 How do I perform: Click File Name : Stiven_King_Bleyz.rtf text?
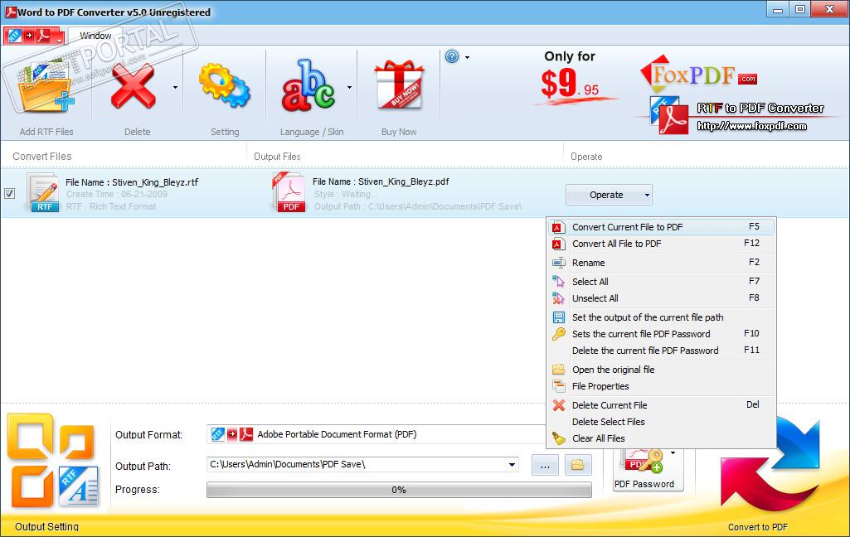(132, 182)
